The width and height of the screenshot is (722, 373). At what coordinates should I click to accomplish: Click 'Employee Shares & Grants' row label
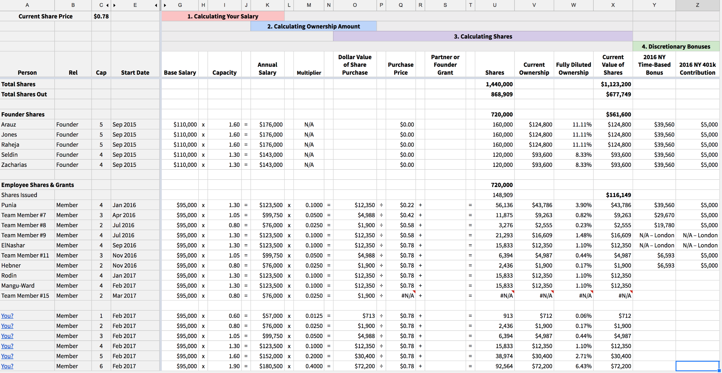[38, 185]
